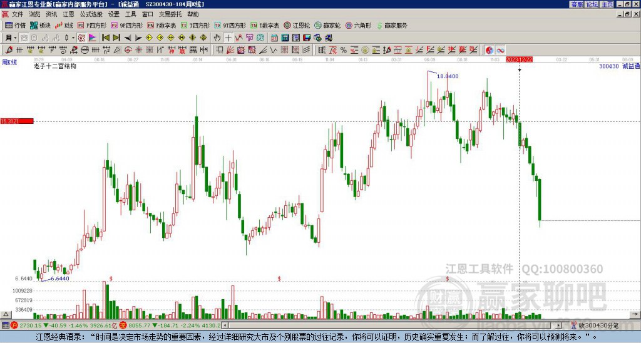Open the candlestick style dropdown arrow
This screenshot has width=641, height=343.
click(x=73, y=38)
